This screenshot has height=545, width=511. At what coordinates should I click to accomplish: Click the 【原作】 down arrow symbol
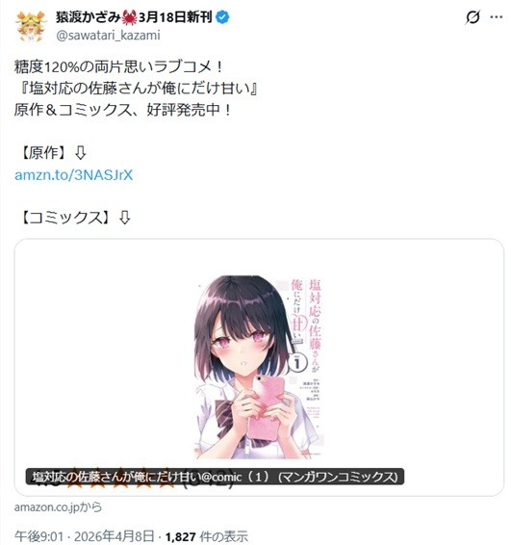[x=81, y=153]
